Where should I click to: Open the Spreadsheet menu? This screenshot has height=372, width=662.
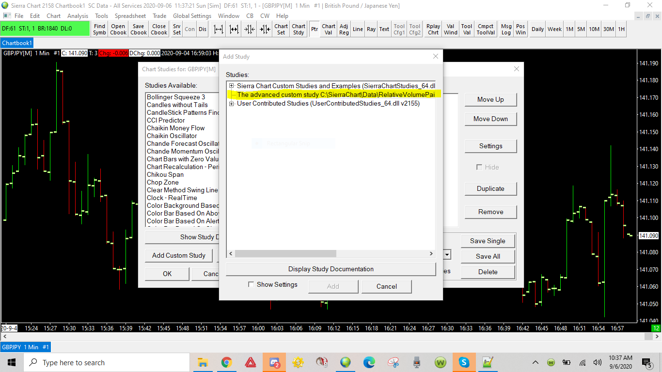pos(130,16)
